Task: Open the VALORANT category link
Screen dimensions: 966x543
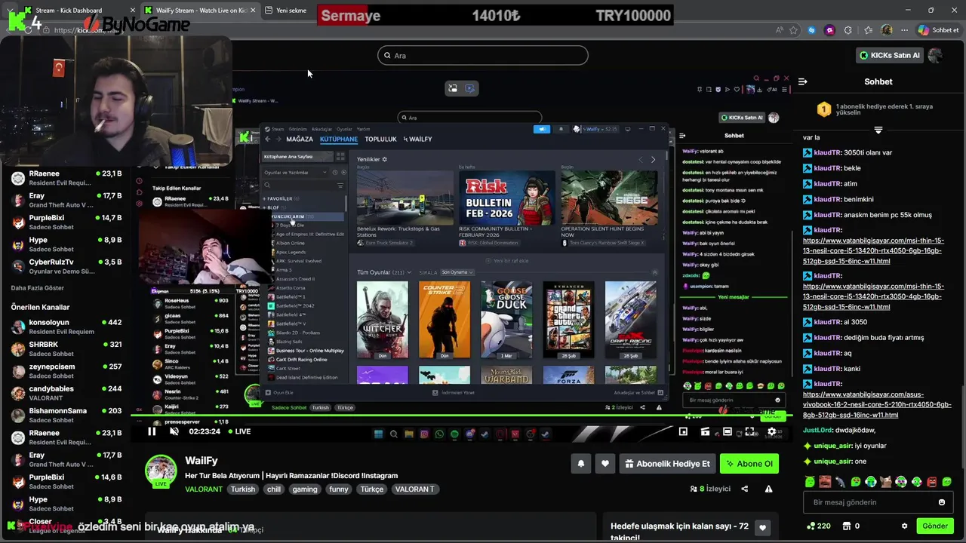Action: click(x=204, y=489)
